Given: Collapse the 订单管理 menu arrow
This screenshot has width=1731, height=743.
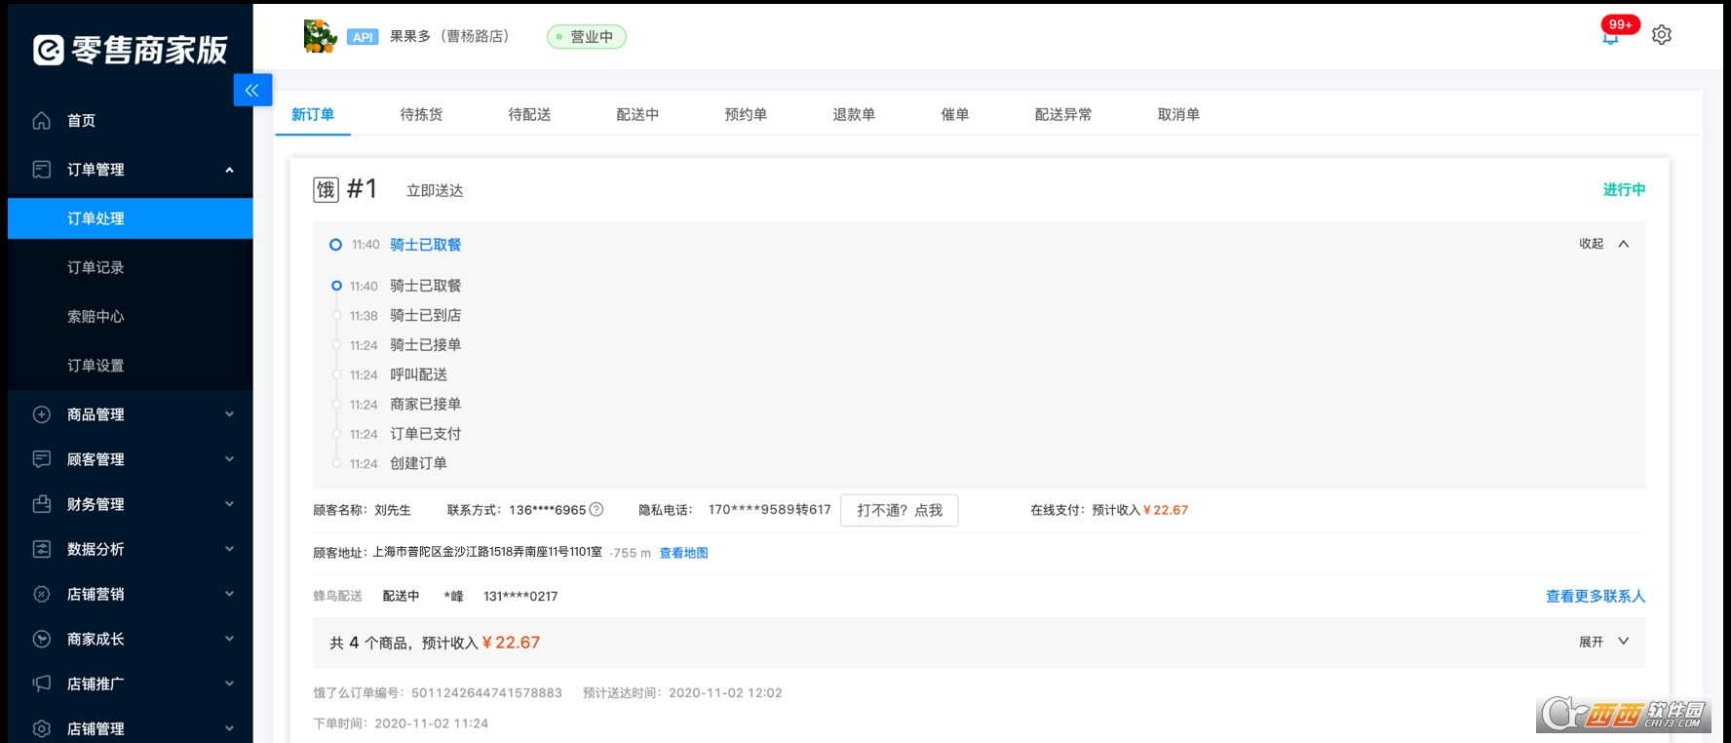Looking at the screenshot, I should (x=230, y=170).
